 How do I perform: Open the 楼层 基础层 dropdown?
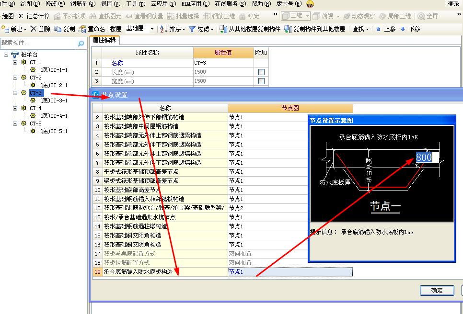[x=152, y=29]
